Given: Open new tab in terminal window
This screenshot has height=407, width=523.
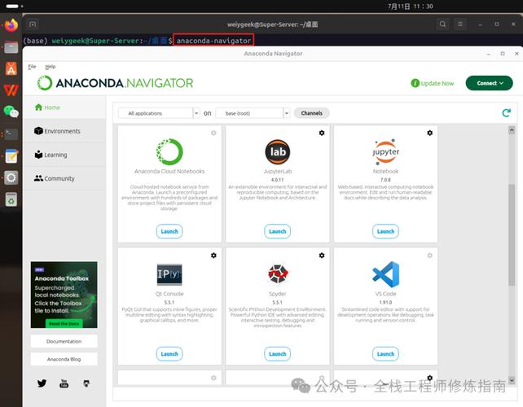Looking at the screenshot, I should (x=33, y=24).
